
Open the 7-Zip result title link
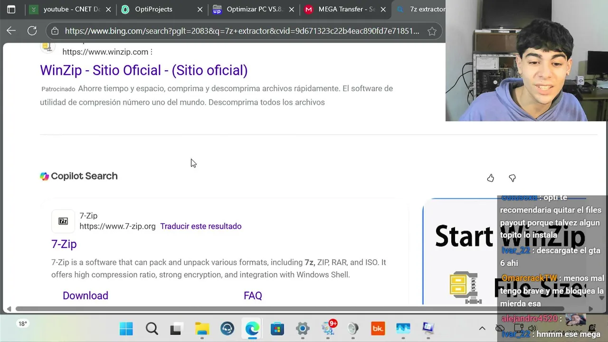click(64, 244)
